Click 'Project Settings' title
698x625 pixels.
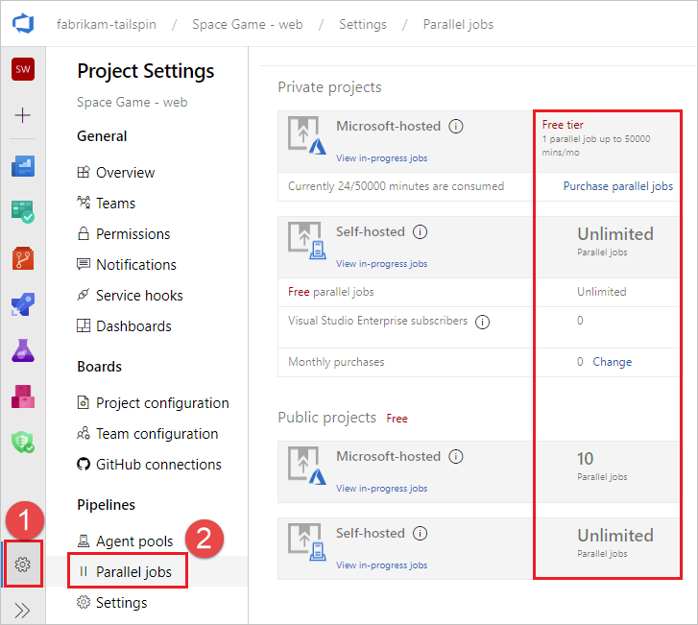[146, 71]
